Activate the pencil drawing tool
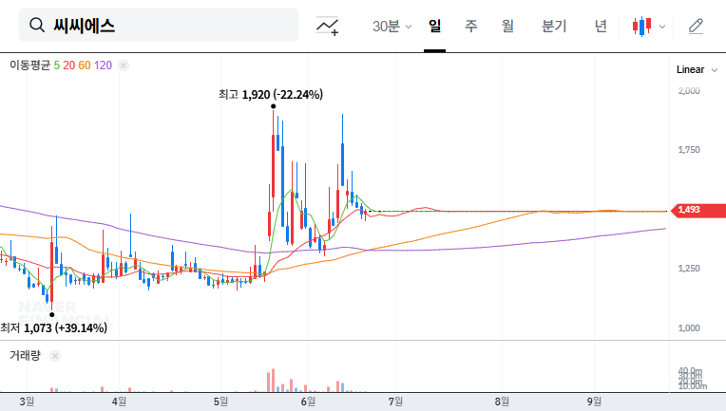This screenshot has height=411, width=726. pyautogui.click(x=696, y=26)
